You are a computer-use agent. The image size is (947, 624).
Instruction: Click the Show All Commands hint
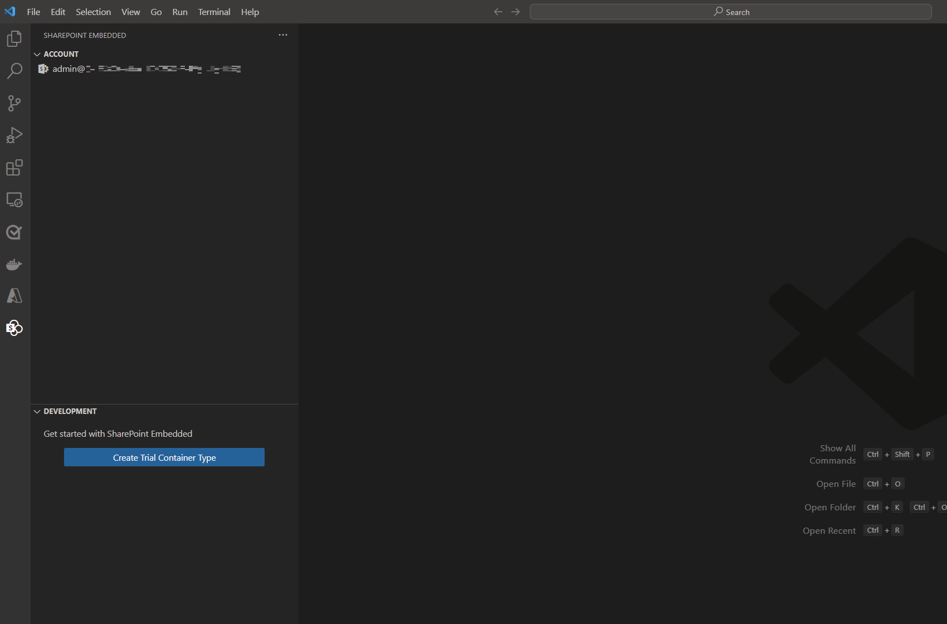point(833,454)
